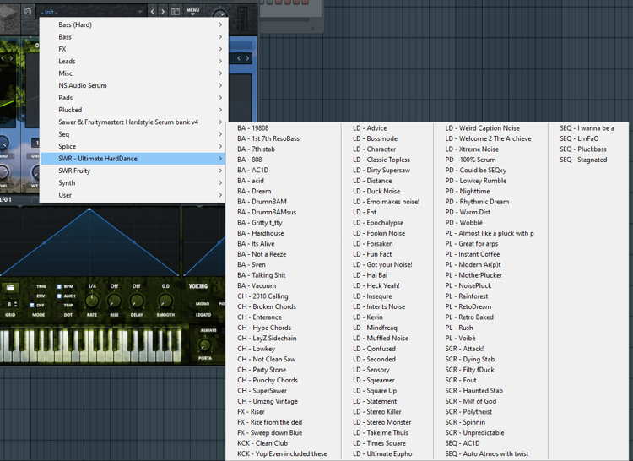The image size is (633, 461).
Task: Click the LFO DELAY knob
Action: point(137,301)
